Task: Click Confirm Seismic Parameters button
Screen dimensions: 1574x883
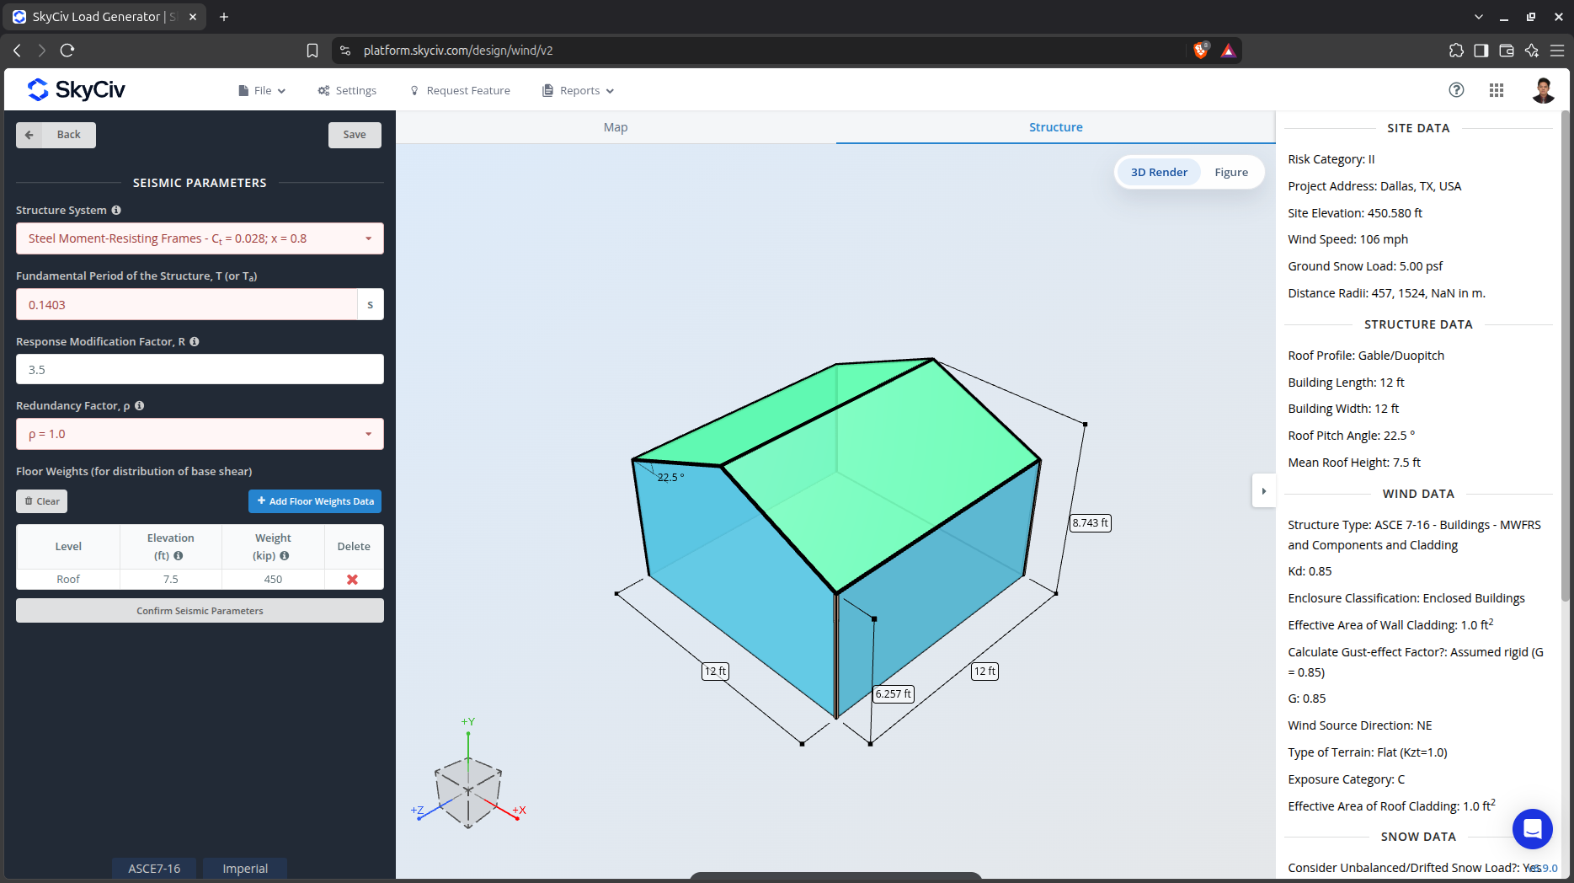Action: (x=200, y=611)
